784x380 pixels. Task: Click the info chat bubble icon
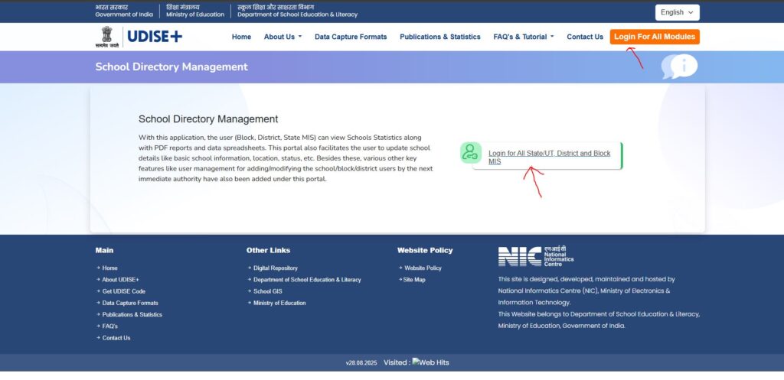679,67
